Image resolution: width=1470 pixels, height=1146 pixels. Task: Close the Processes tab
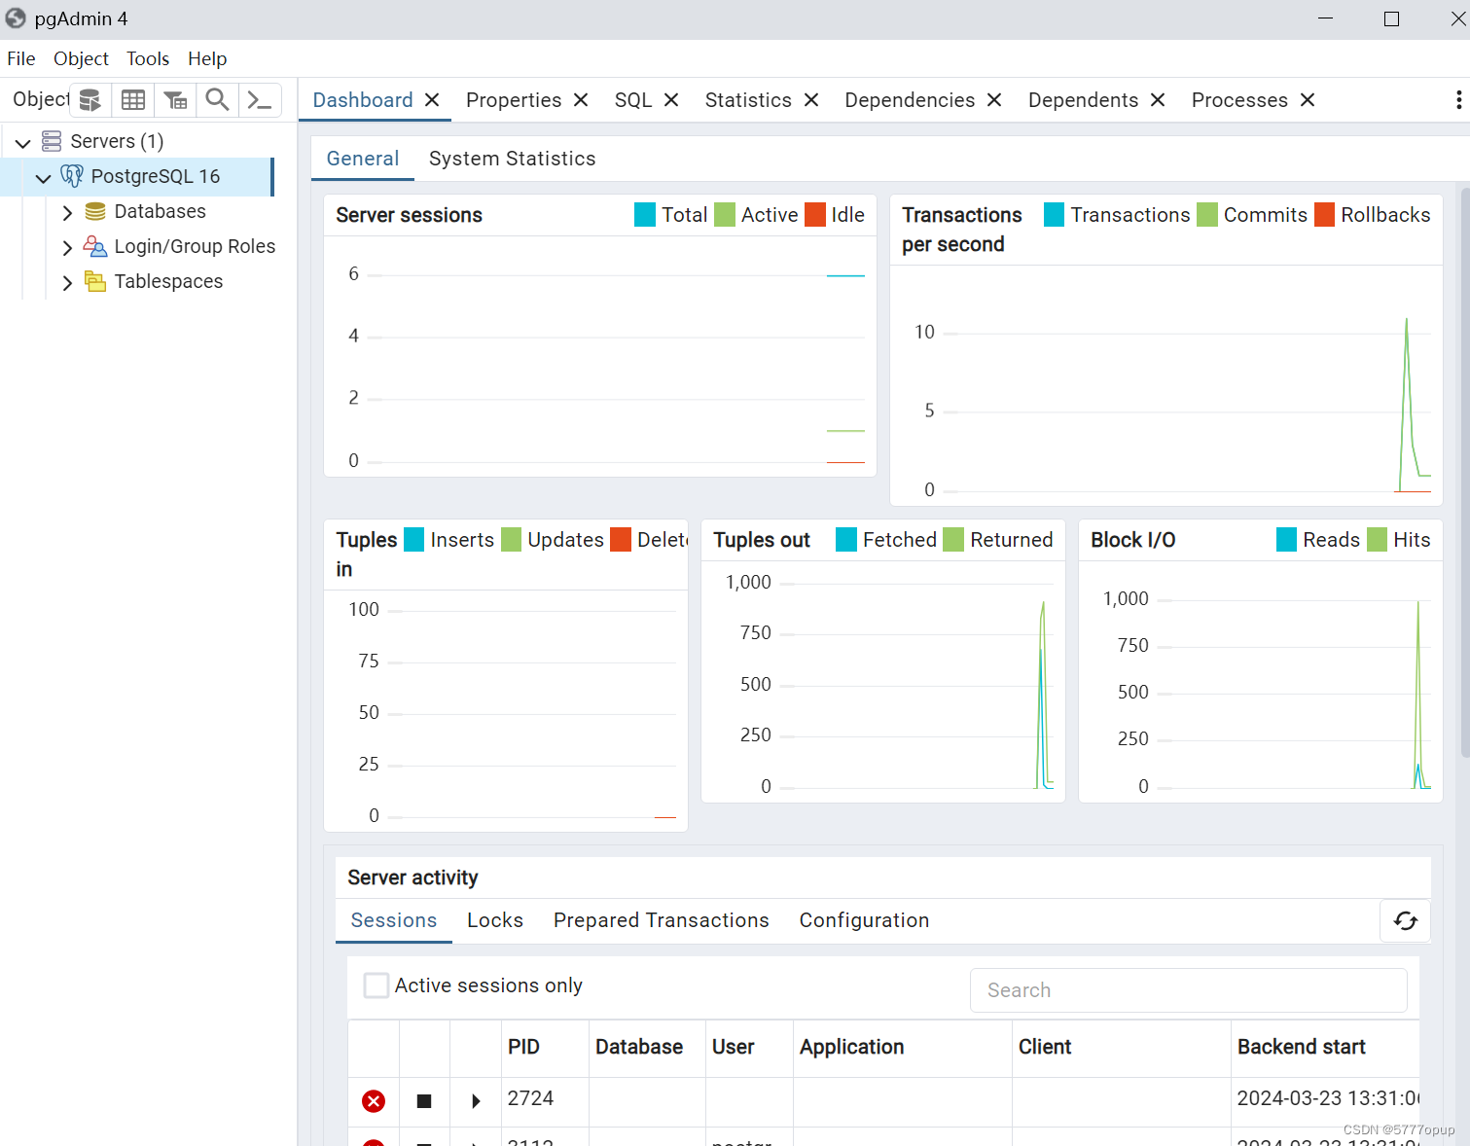[1308, 100]
